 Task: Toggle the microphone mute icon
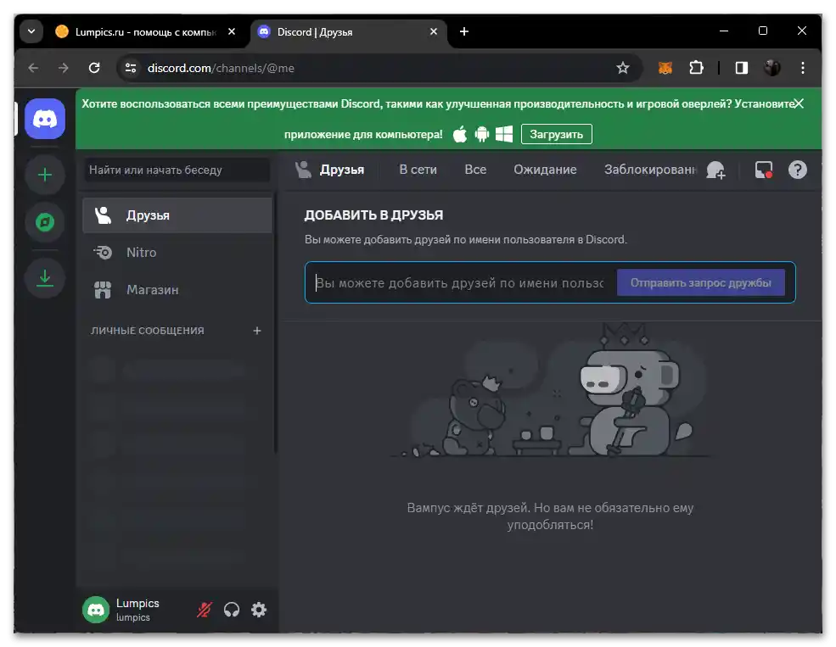click(x=205, y=609)
